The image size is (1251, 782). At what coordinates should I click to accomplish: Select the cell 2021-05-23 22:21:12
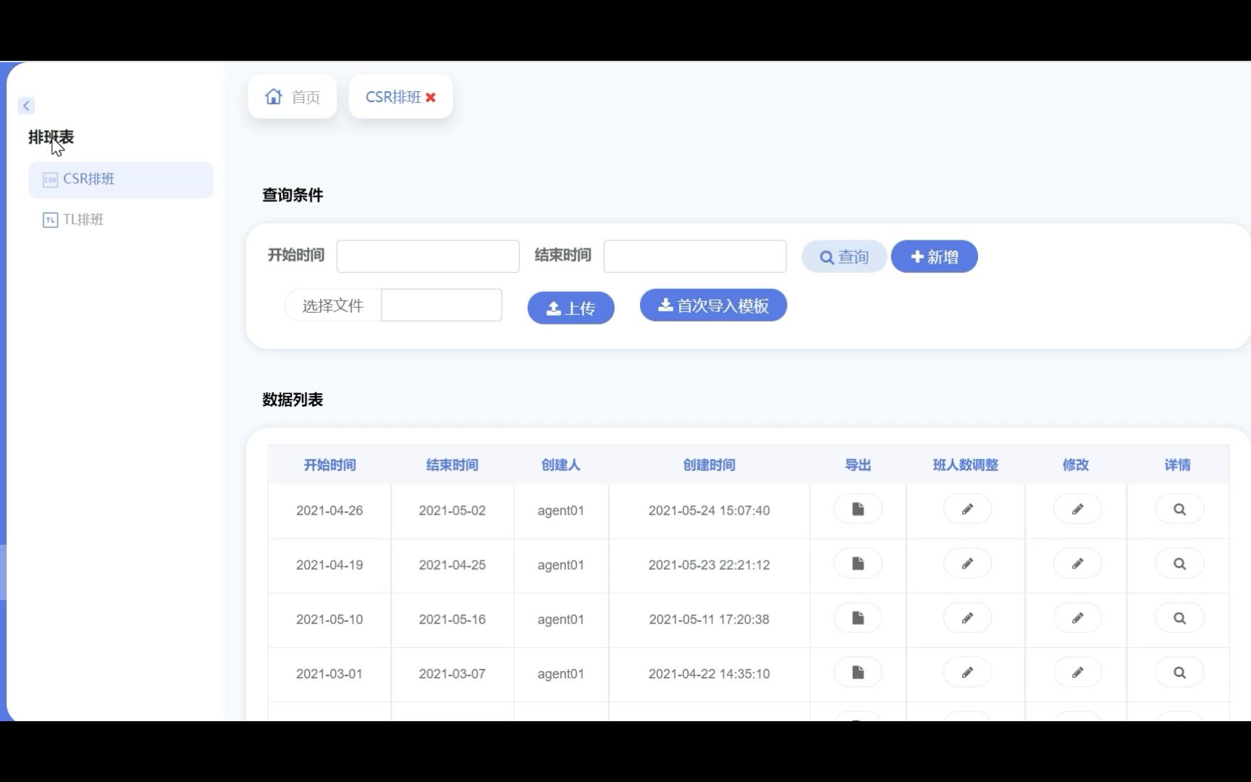click(709, 565)
